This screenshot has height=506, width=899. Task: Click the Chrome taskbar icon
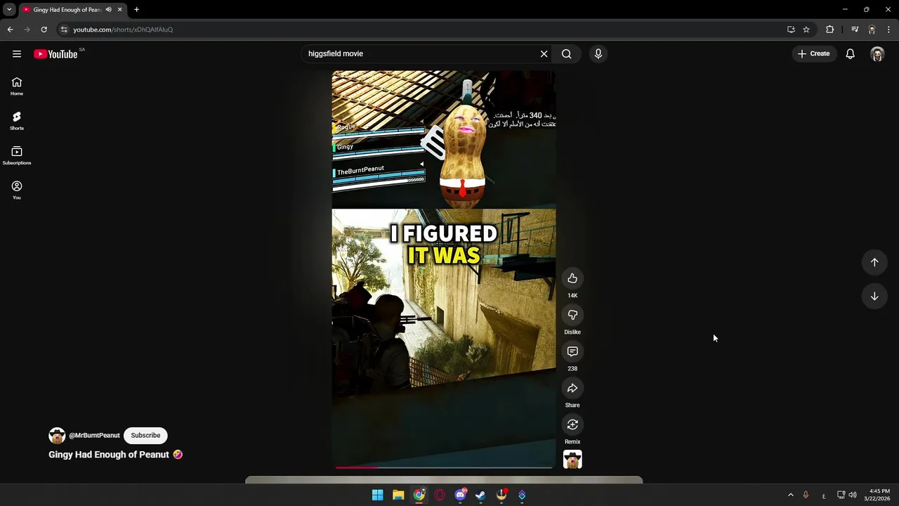pos(419,495)
